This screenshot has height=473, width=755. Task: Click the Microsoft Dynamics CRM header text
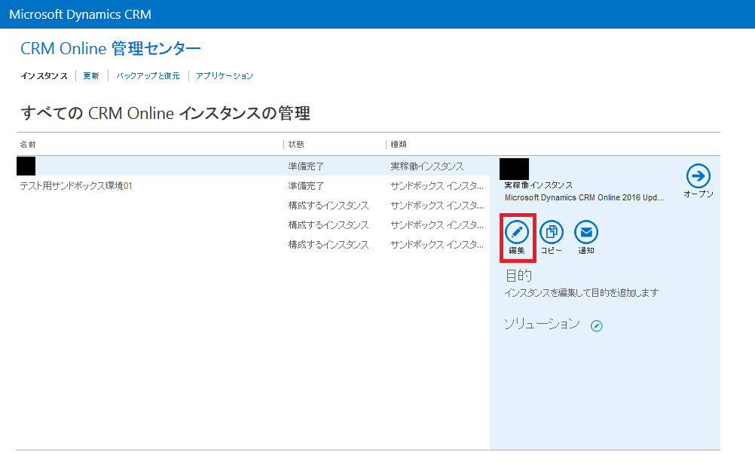tap(80, 14)
